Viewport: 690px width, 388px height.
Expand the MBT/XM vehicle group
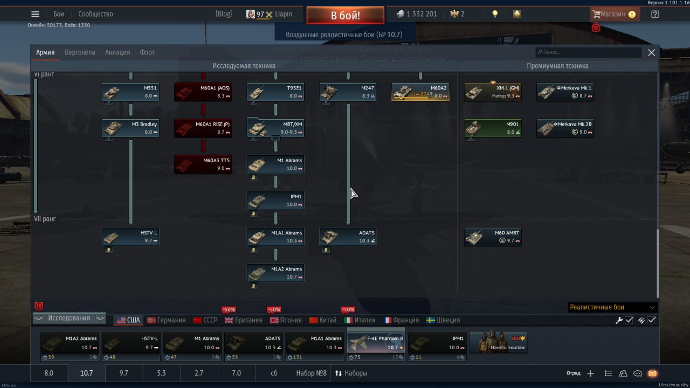coord(275,128)
